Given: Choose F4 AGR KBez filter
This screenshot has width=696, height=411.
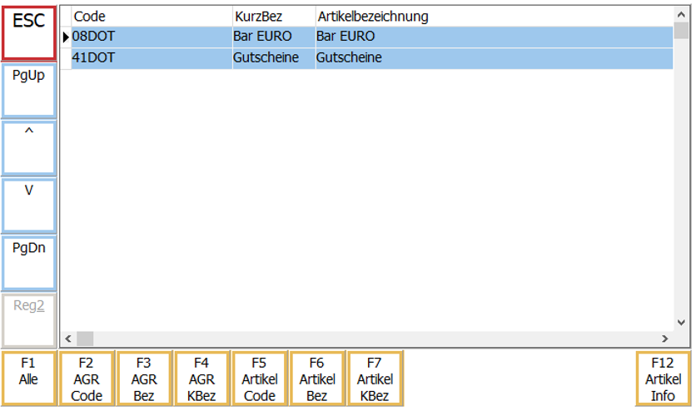Looking at the screenshot, I should (x=201, y=379).
